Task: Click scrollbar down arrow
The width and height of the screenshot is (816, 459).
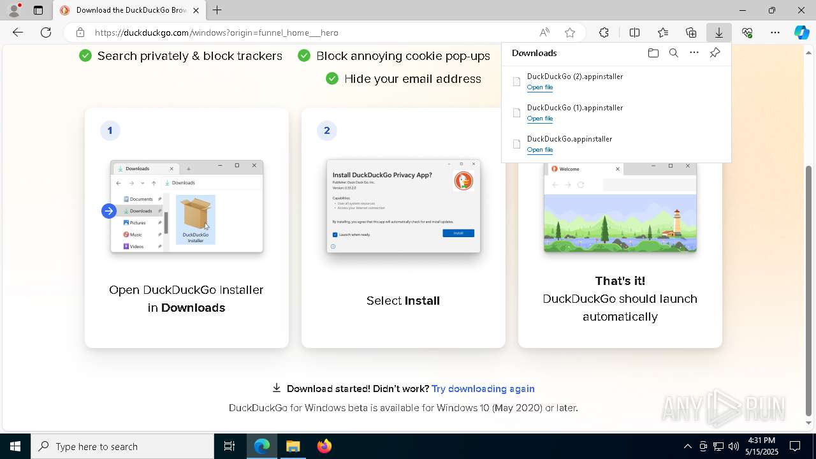Action: [x=809, y=423]
